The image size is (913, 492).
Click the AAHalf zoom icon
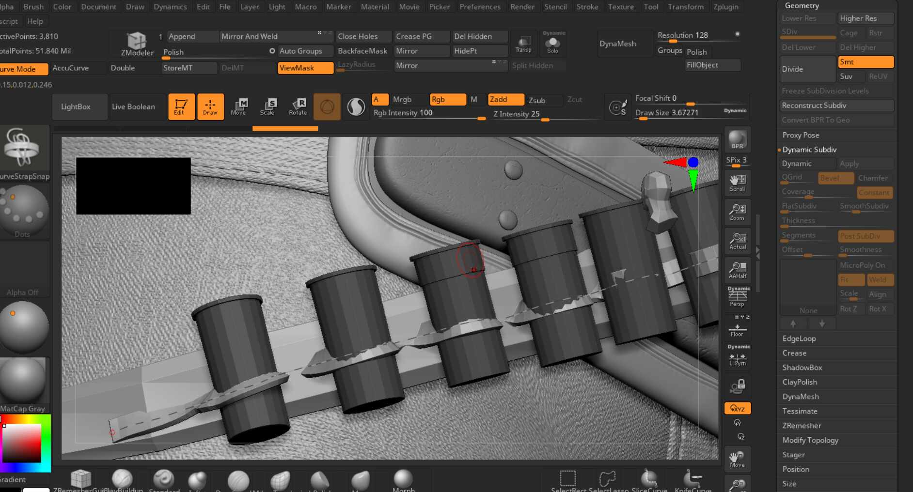(737, 269)
